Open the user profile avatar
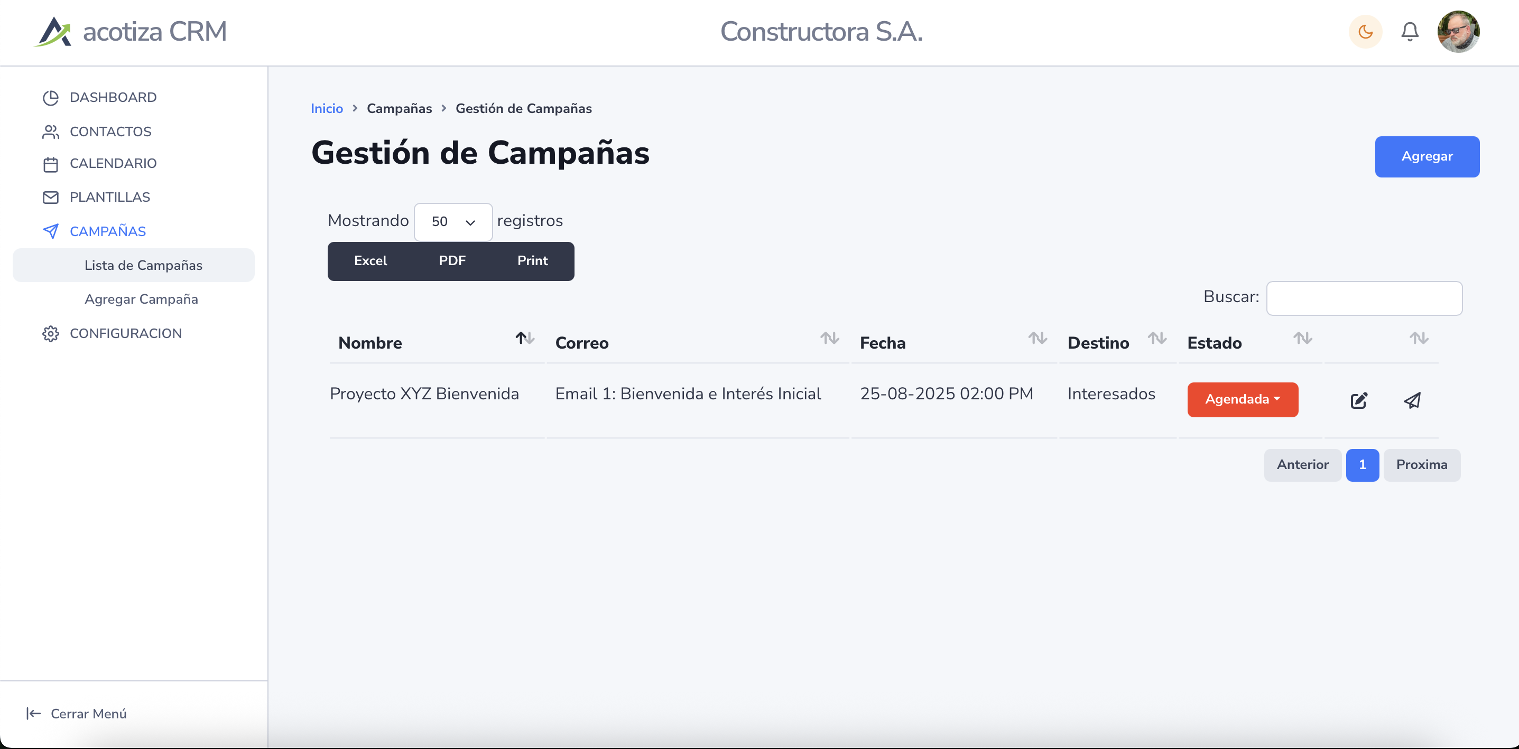 (x=1458, y=32)
